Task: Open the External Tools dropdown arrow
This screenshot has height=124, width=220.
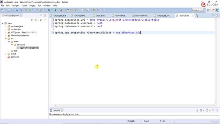Action: tap(64, 10)
